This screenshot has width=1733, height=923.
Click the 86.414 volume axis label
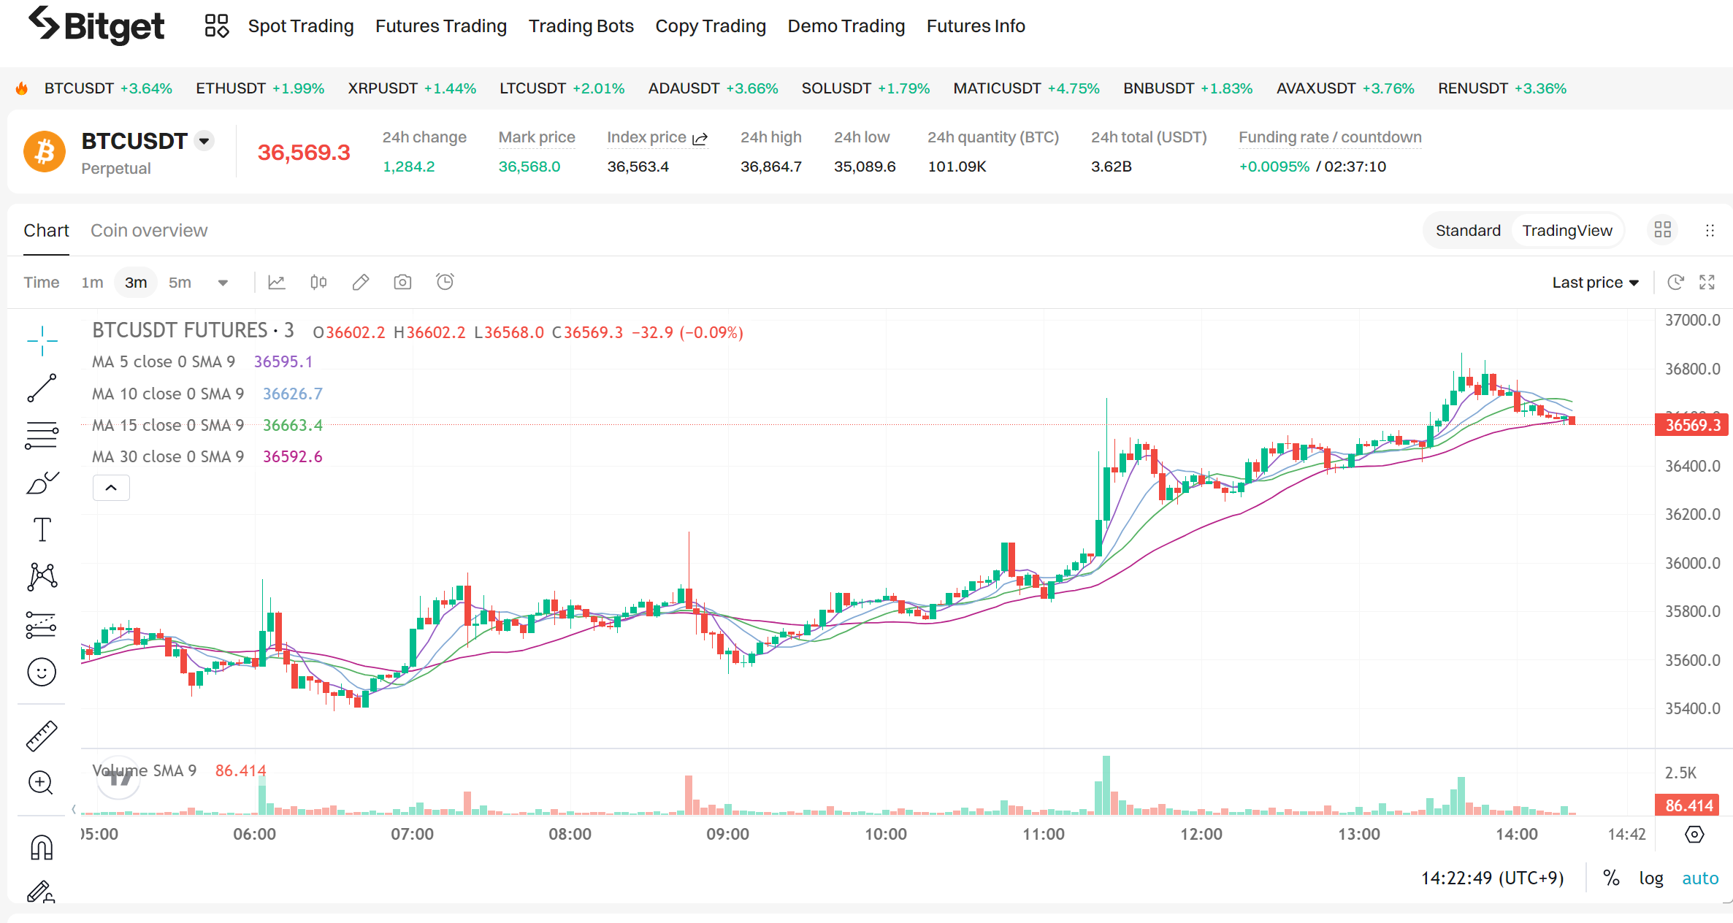click(x=1688, y=805)
